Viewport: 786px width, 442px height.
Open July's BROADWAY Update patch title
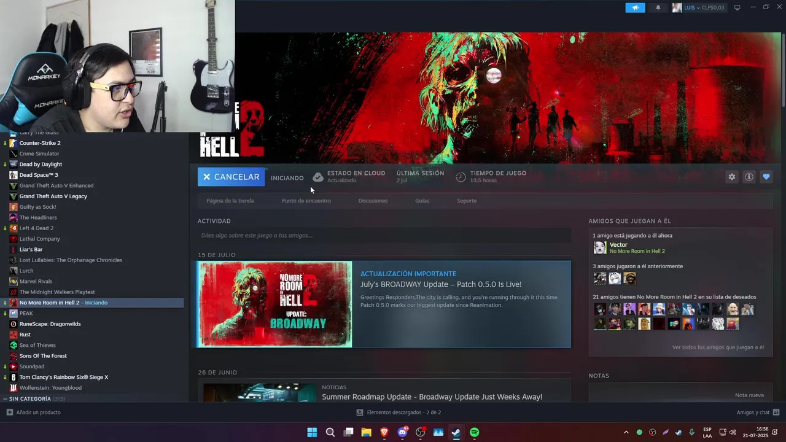pos(441,284)
